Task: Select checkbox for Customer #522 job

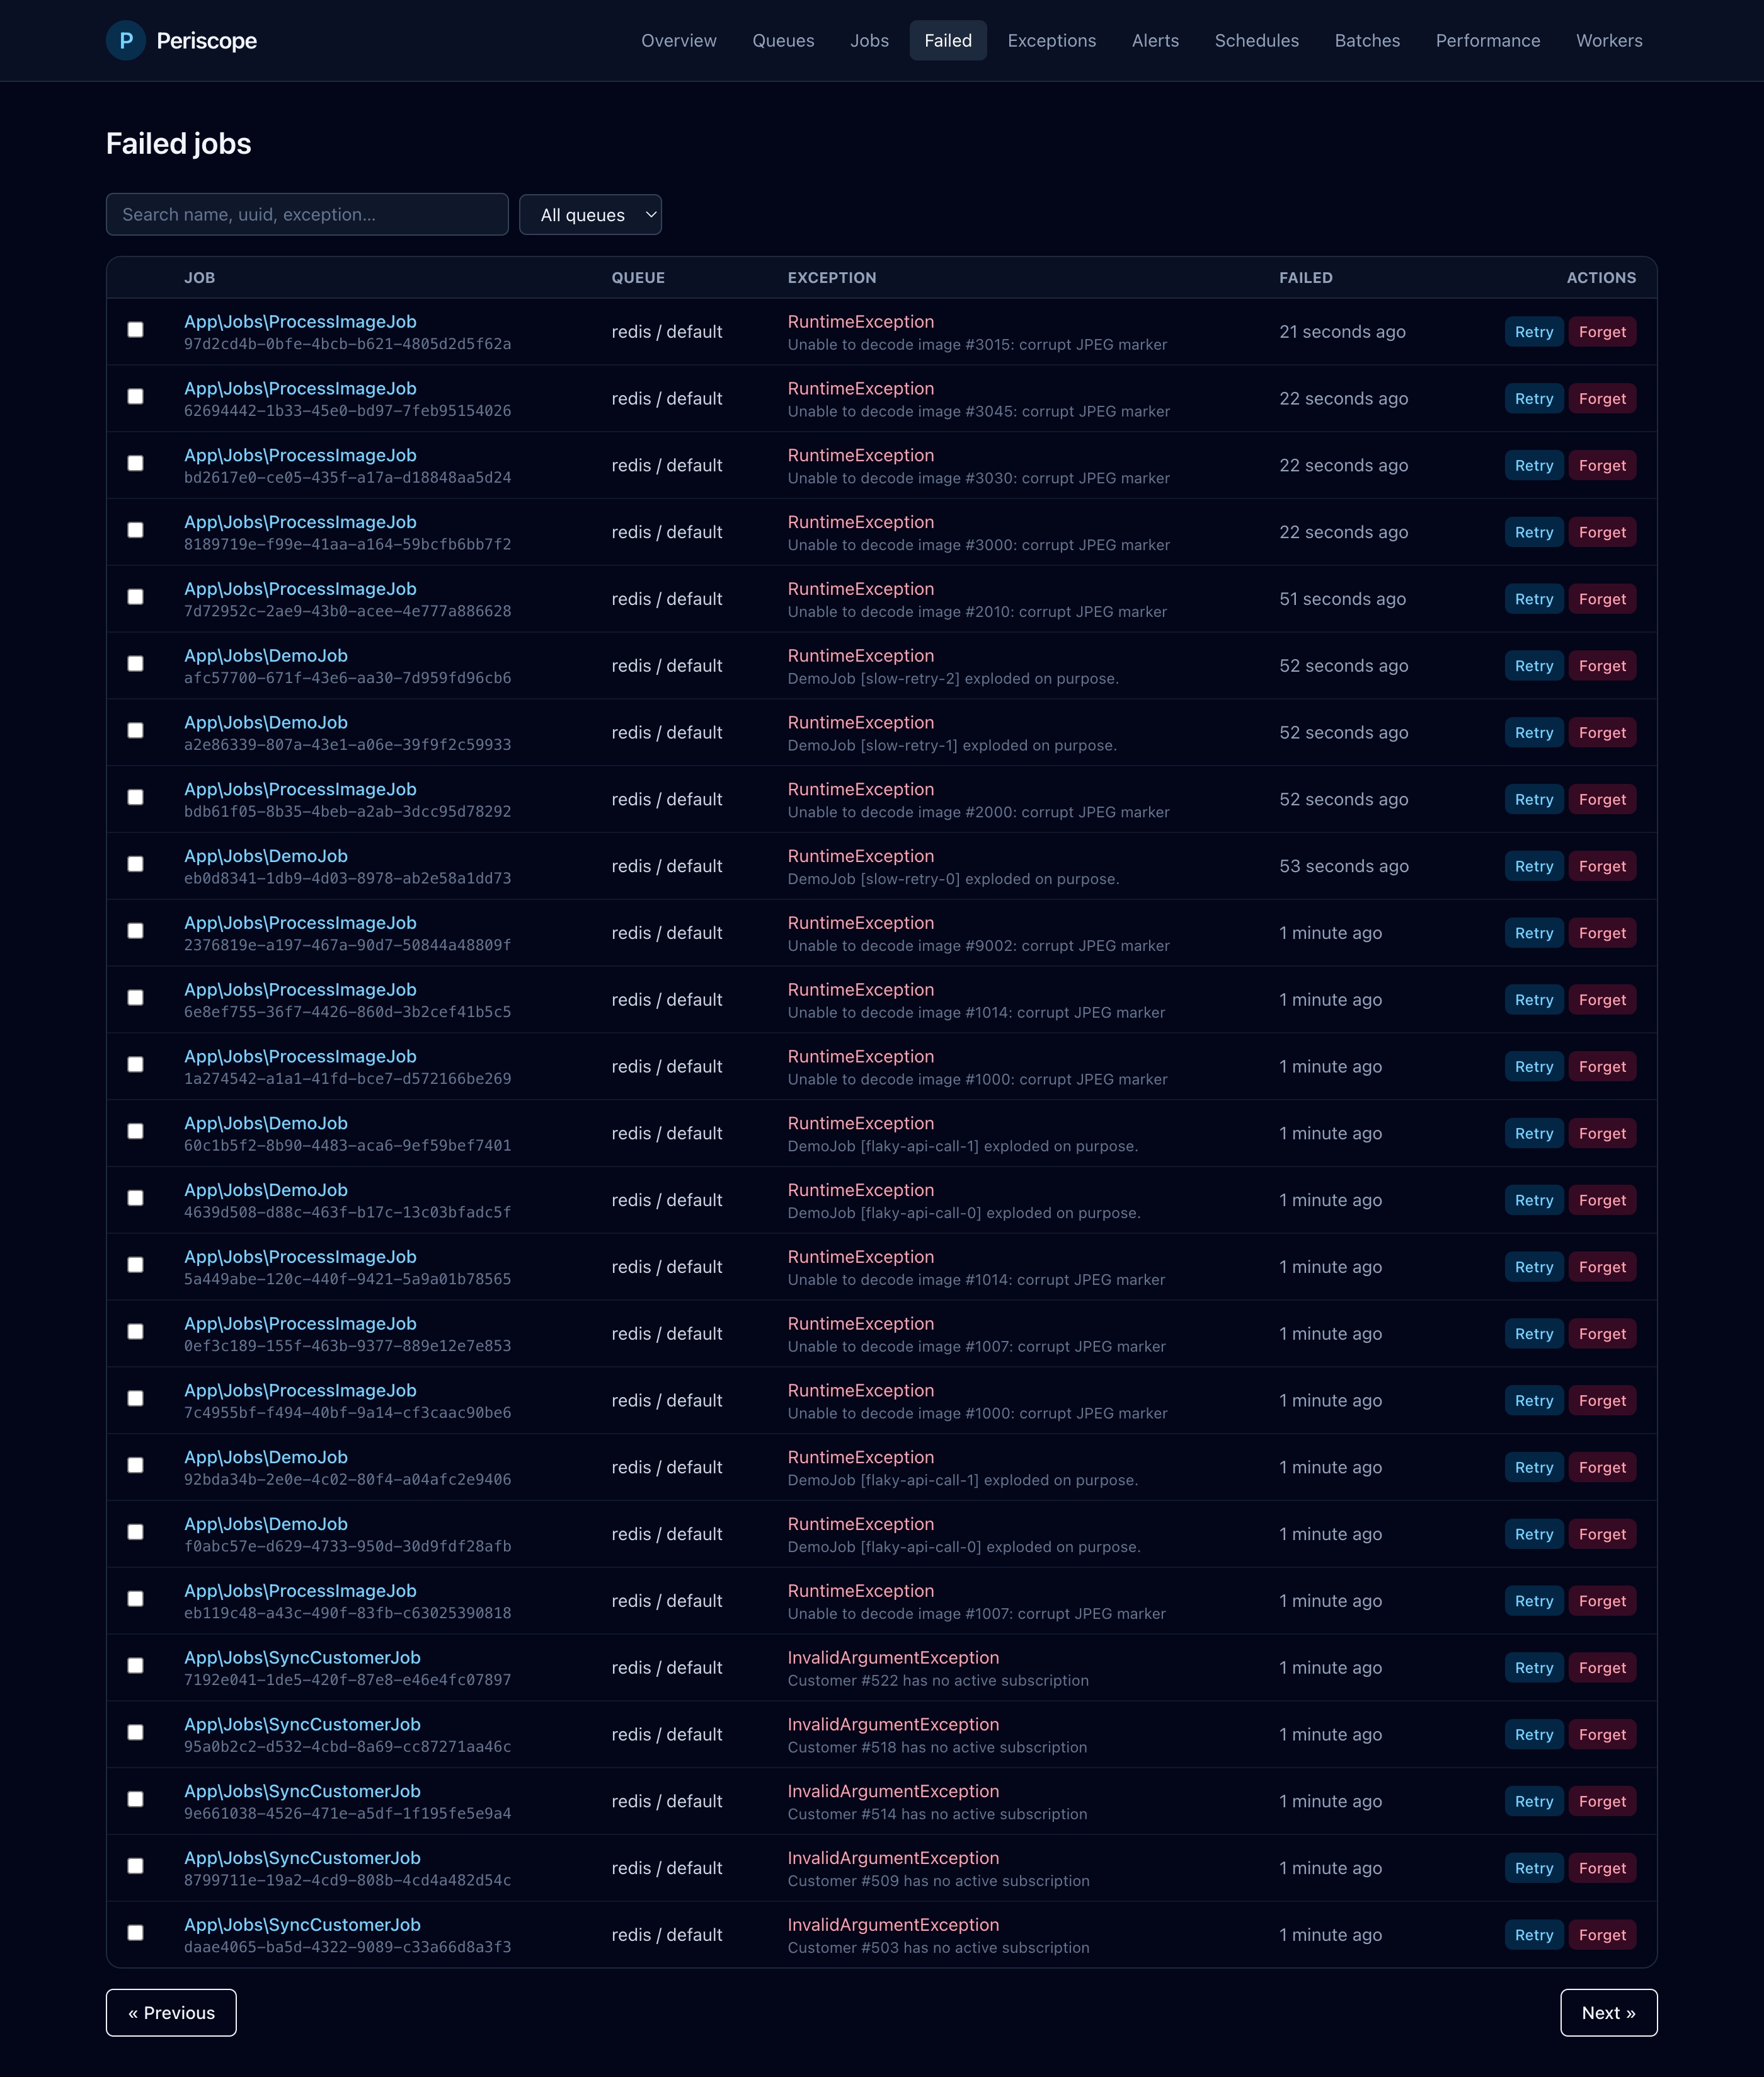Action: coord(135,1666)
